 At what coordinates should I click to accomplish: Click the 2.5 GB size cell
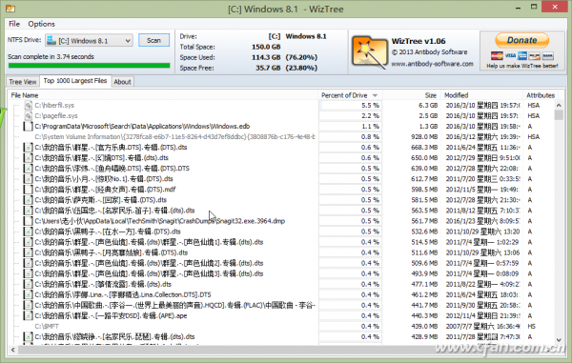click(x=428, y=116)
